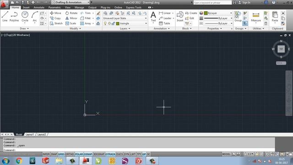Click the viewport controls [Top] label

[9, 35]
